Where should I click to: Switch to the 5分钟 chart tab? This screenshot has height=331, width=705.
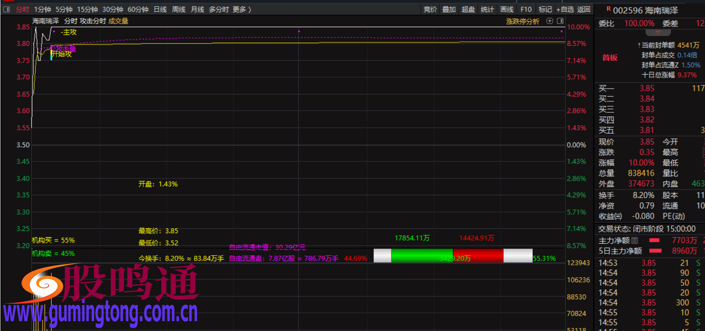tap(64, 9)
